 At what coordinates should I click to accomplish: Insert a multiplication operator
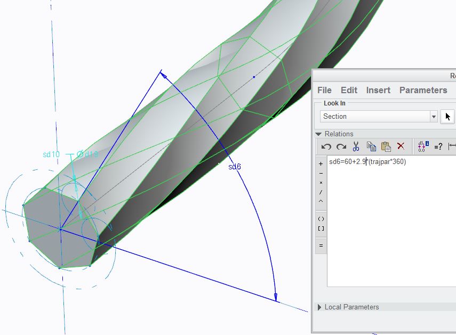coord(321,183)
